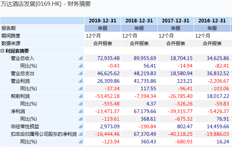Click pre-tax profit value -7,394.34
232x147 pixels.
pyautogui.click(x=145, y=96)
